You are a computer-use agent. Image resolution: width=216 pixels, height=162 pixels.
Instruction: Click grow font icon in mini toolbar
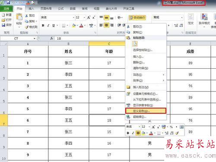153,127
